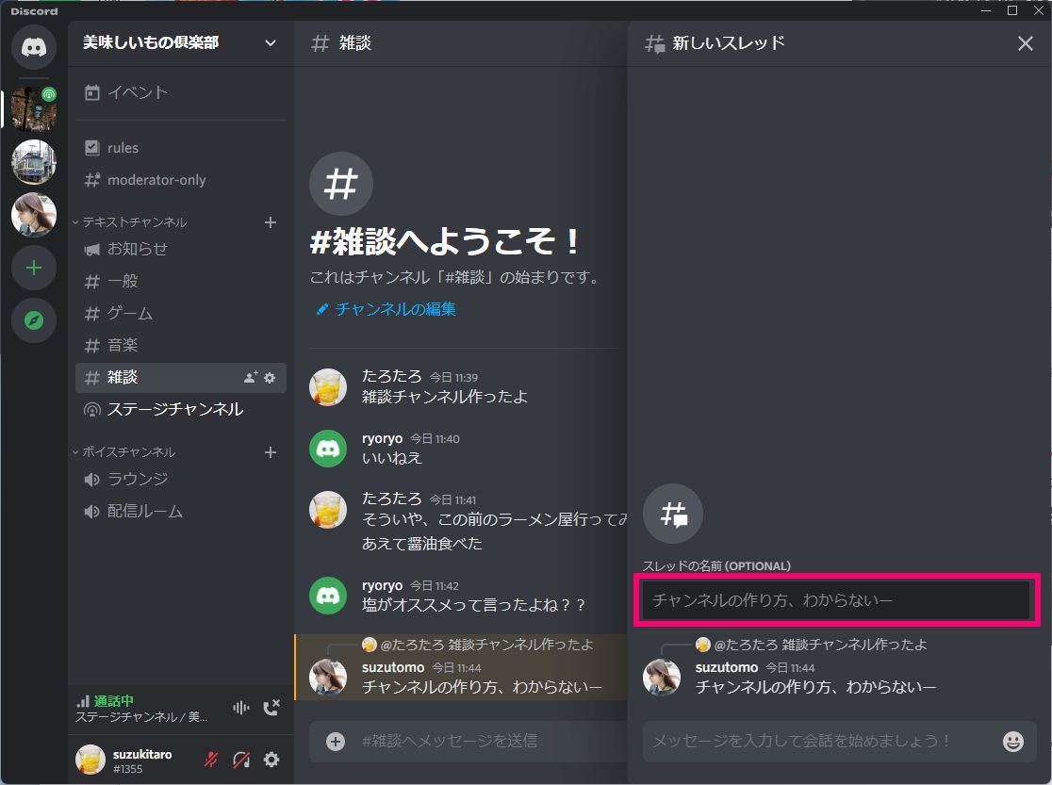Click the #雑談へようこそ！ welcome heading
This screenshot has height=785, width=1052.
click(446, 241)
